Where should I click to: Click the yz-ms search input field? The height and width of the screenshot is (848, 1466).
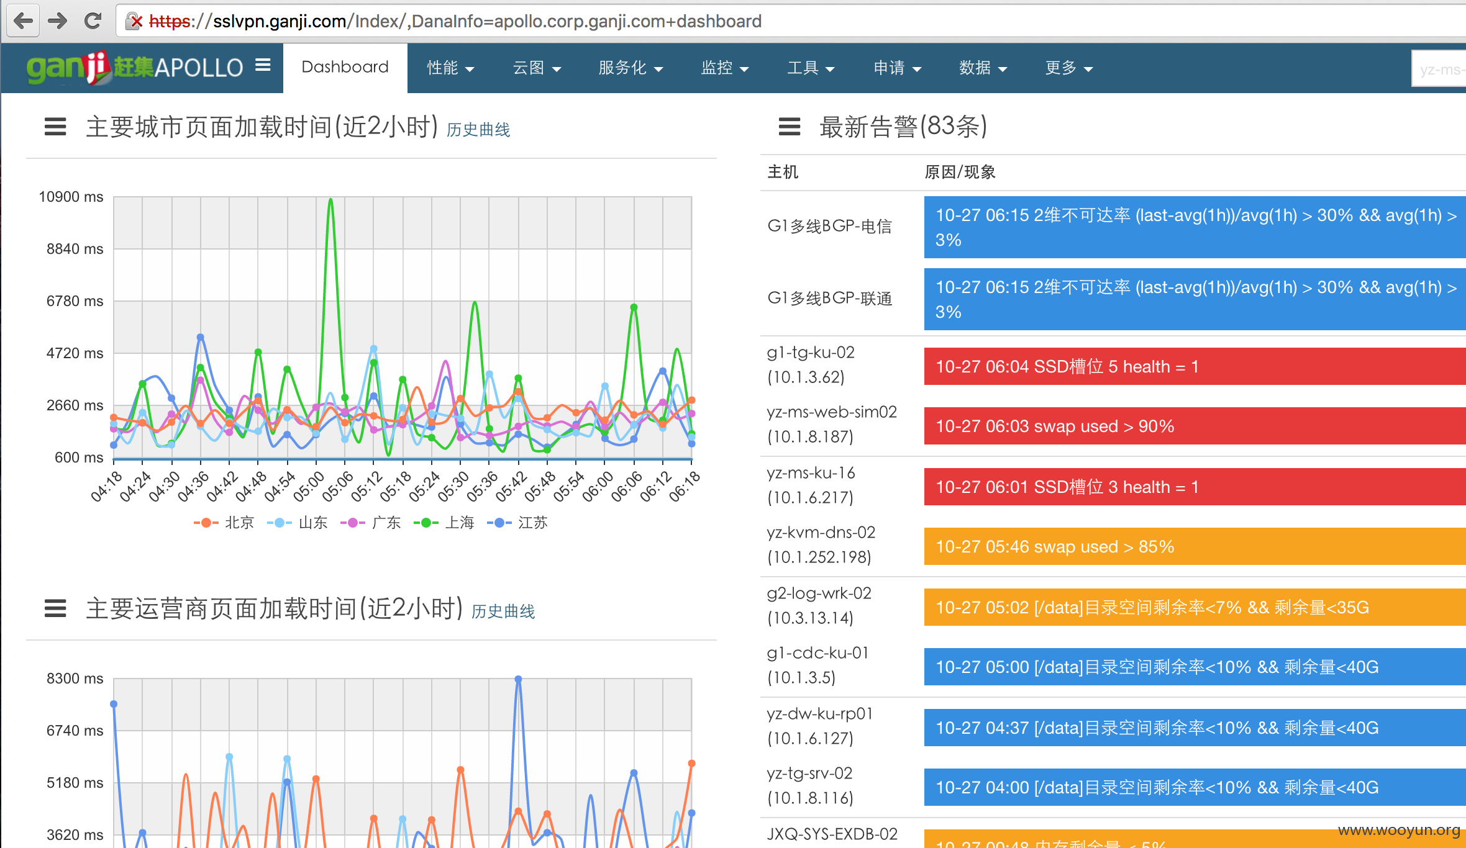pyautogui.click(x=1439, y=69)
